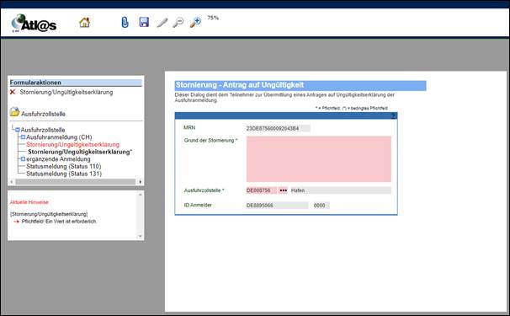Screen dimensions: 510x316
Task: Open Statusmeldung (Status 110) entry
Action: click(64, 166)
